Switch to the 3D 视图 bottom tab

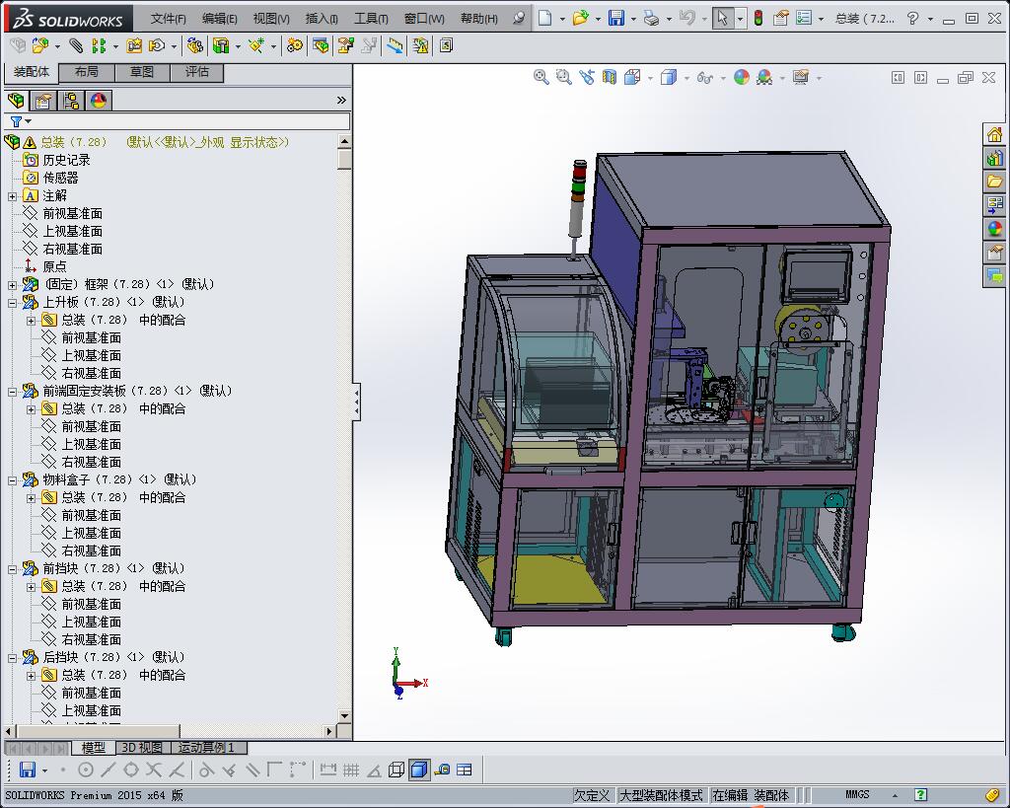(142, 748)
